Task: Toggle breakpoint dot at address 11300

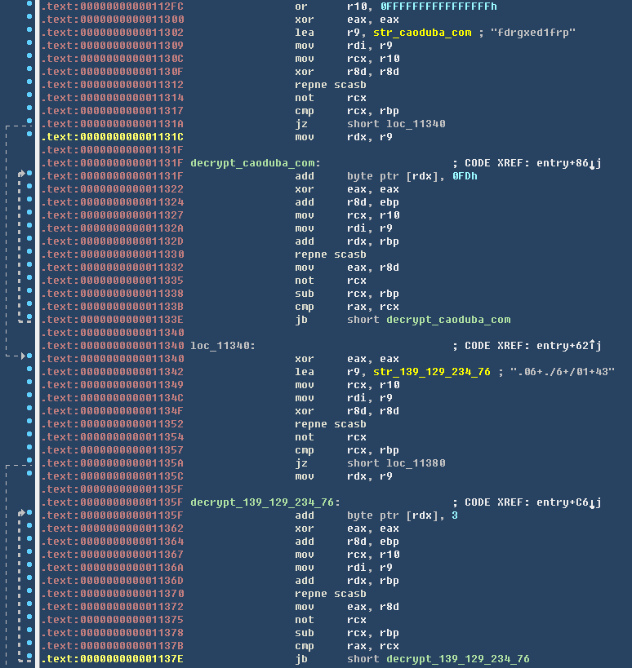Action: [x=29, y=20]
